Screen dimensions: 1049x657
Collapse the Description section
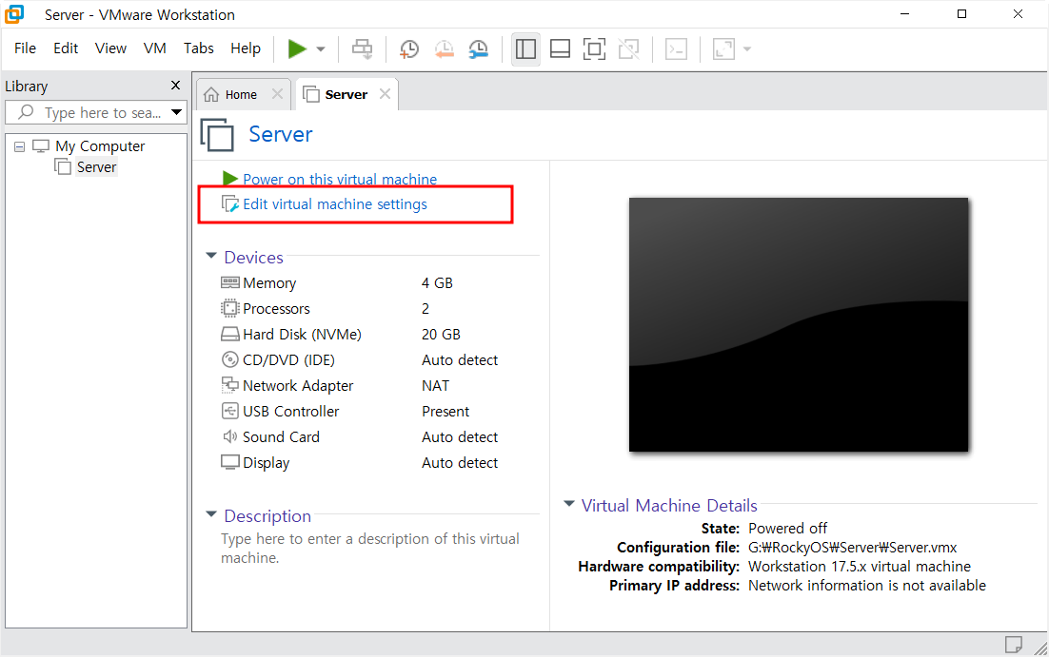[x=211, y=514]
